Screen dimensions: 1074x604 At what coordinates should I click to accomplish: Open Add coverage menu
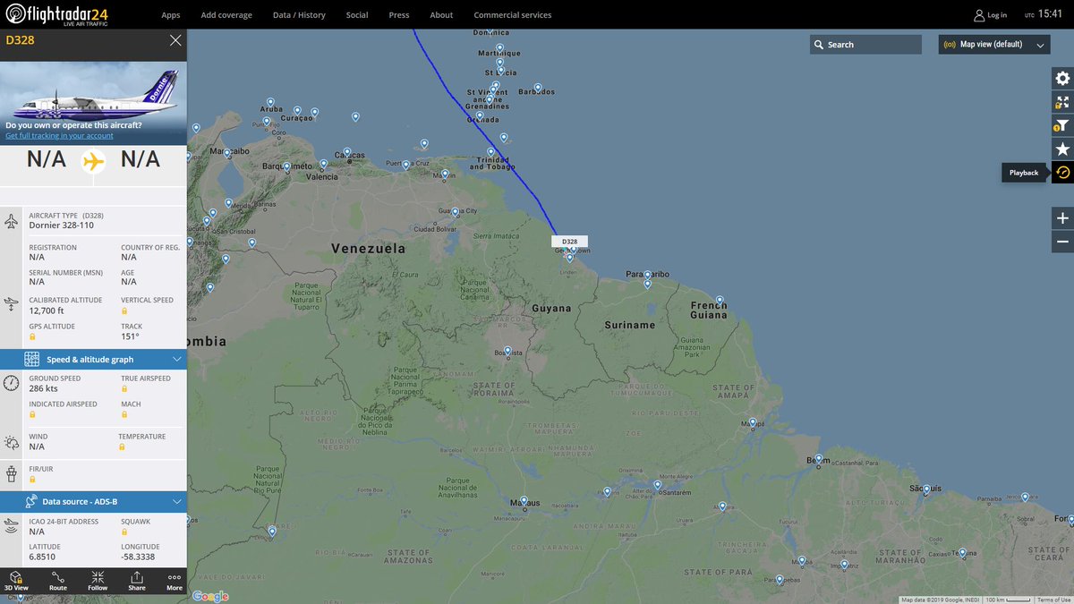click(x=226, y=15)
